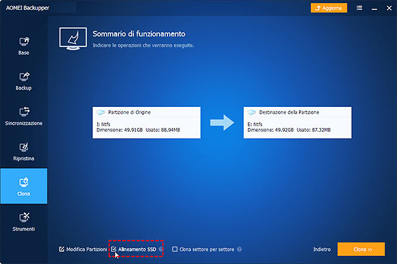Image resolution: width=397 pixels, height=264 pixels.
Task: Click the source partition drive icon
Action: point(100,113)
